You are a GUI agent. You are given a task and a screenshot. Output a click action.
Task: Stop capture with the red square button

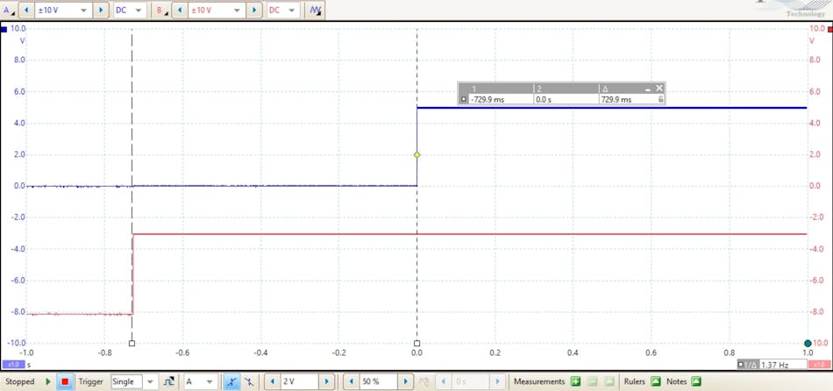(65, 381)
